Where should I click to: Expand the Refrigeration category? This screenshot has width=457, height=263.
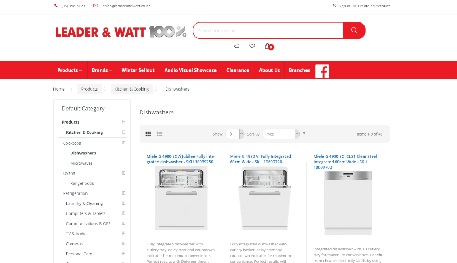123,193
